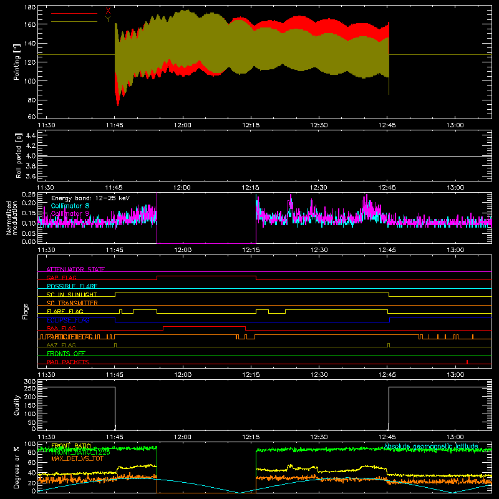Select the GAP_FLAG label
This screenshot has height=499, width=499.
pos(61,278)
